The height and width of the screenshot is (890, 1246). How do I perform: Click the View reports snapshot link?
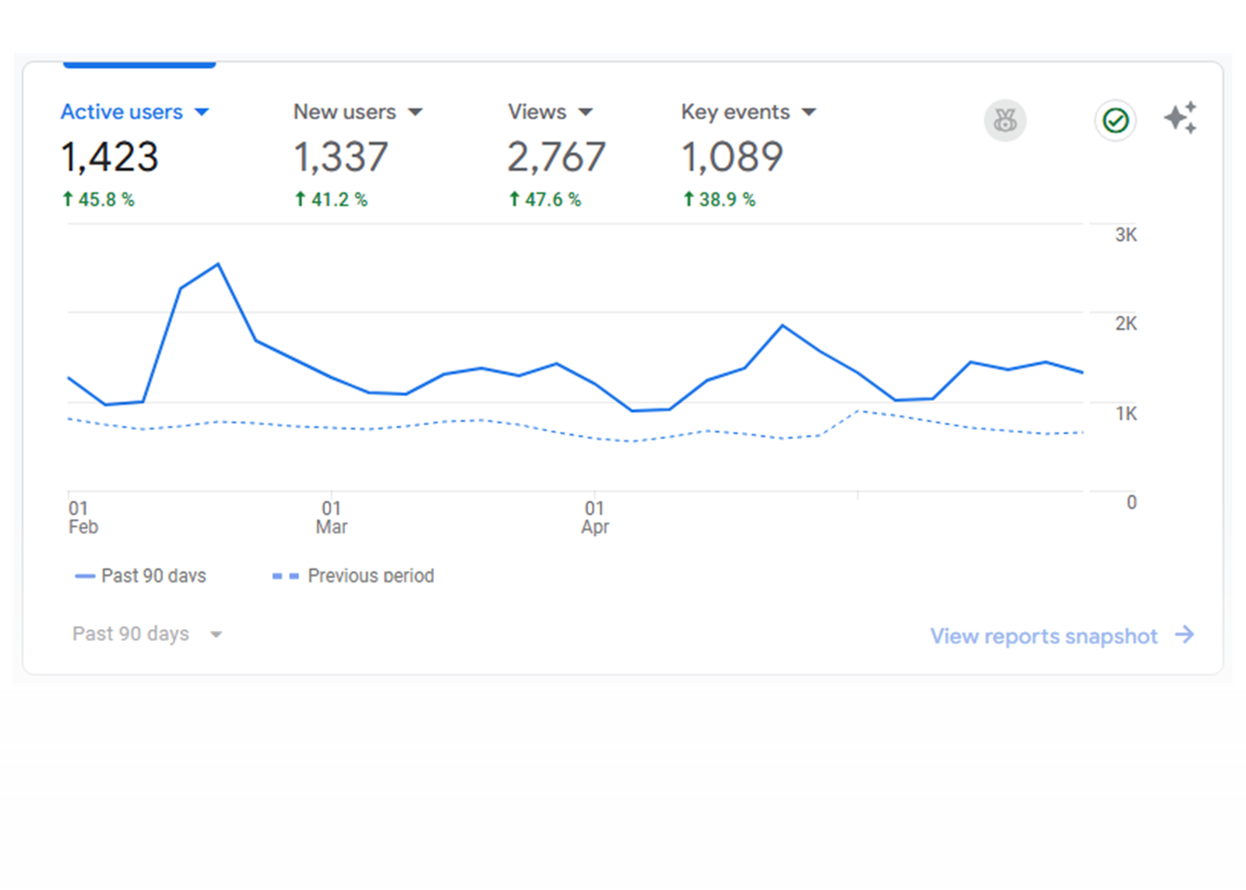point(1044,635)
